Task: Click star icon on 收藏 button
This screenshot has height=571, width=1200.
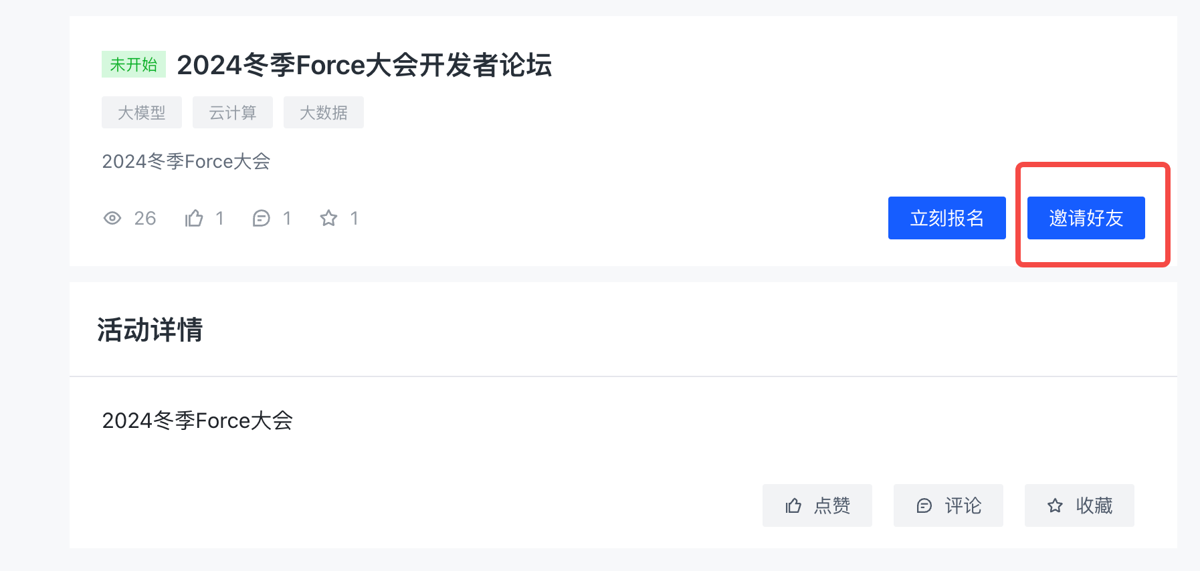Action: [x=1055, y=505]
